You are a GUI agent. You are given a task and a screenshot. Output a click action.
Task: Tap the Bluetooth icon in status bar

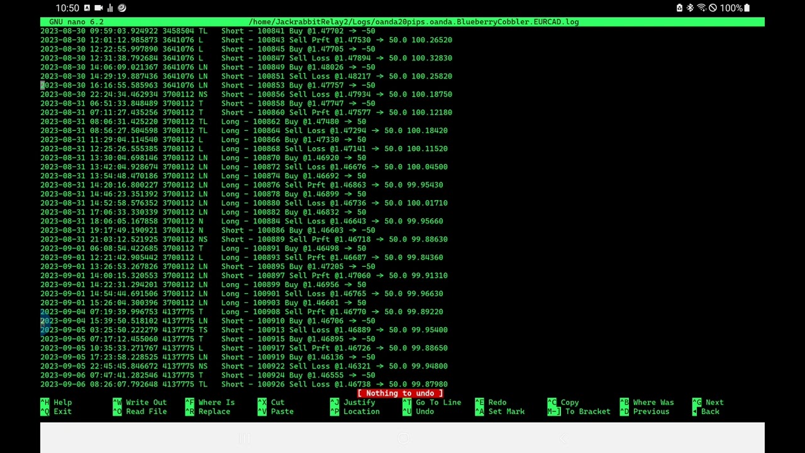690,8
